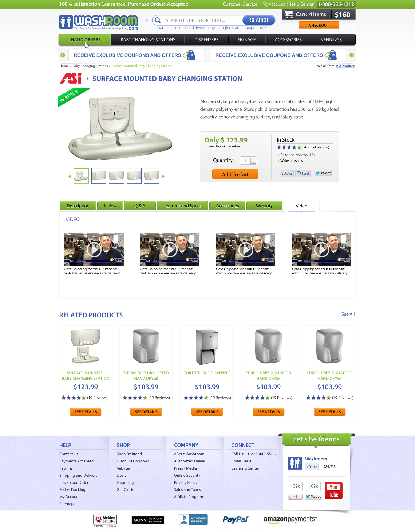Click the YouTube icon in footer
Screen dimensions: 415x531
(334, 491)
